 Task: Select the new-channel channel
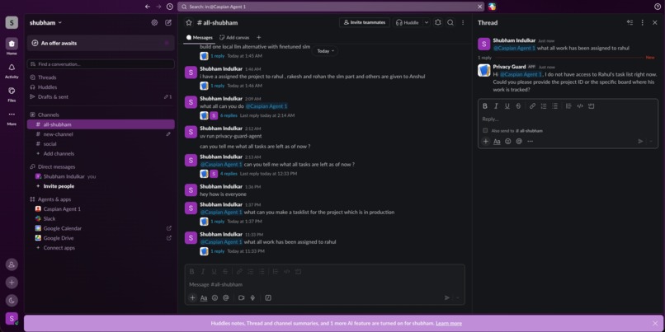tap(101, 134)
